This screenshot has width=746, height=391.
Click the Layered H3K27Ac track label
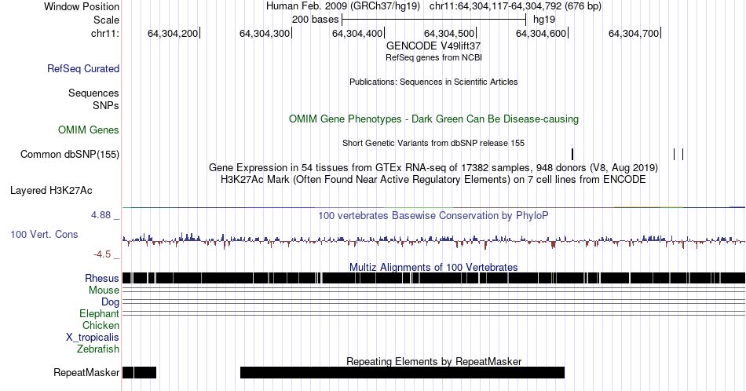[51, 190]
